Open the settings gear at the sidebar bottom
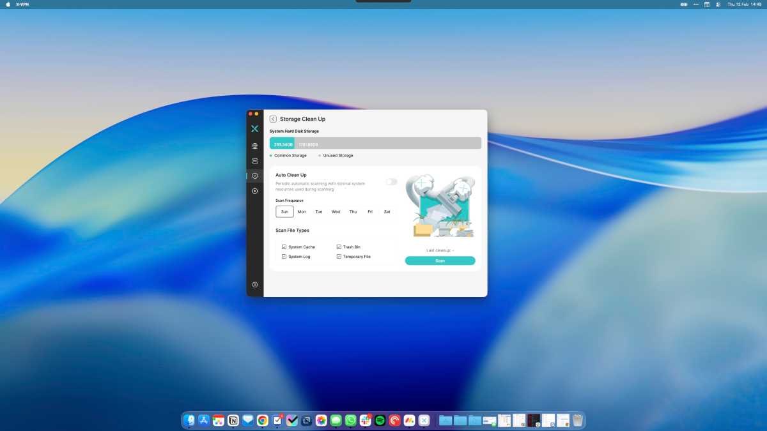Screen dimensions: 767x431 tap(254, 284)
